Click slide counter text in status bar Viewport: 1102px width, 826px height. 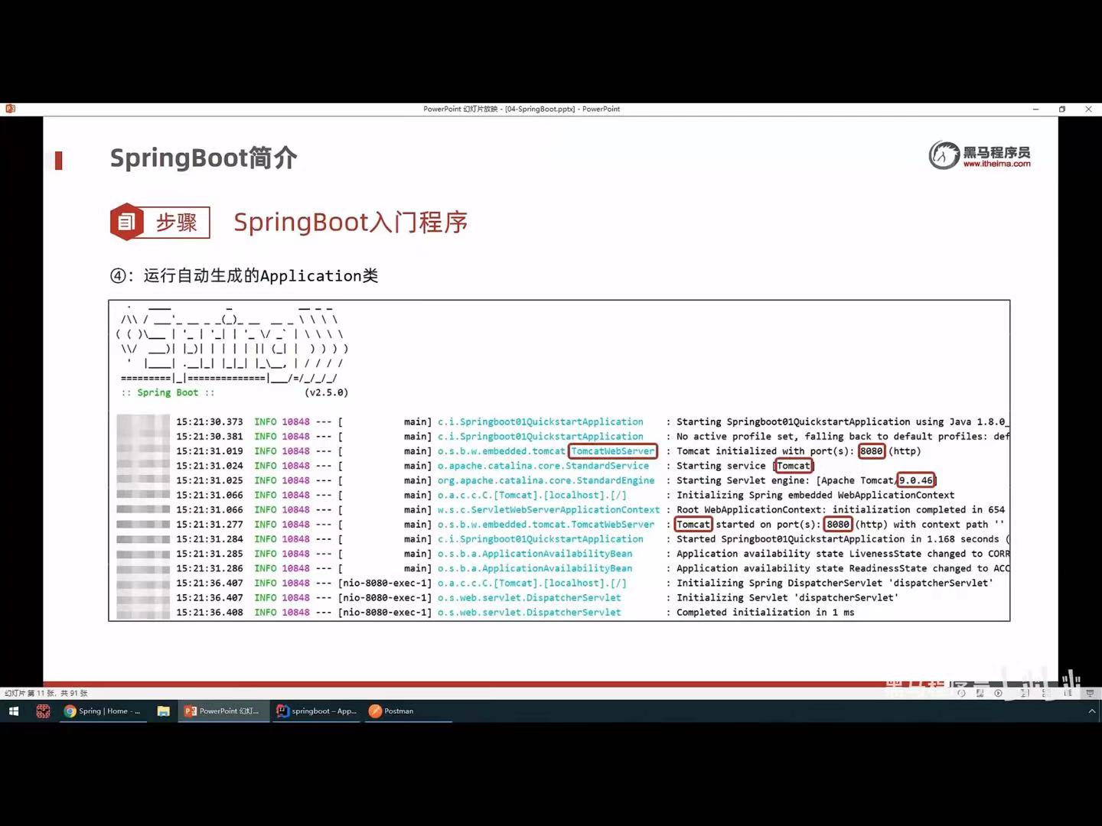click(x=46, y=693)
